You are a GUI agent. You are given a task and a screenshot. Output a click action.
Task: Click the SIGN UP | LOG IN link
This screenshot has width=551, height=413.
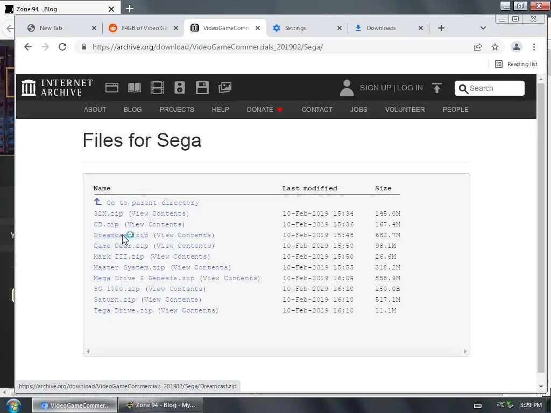click(x=391, y=88)
